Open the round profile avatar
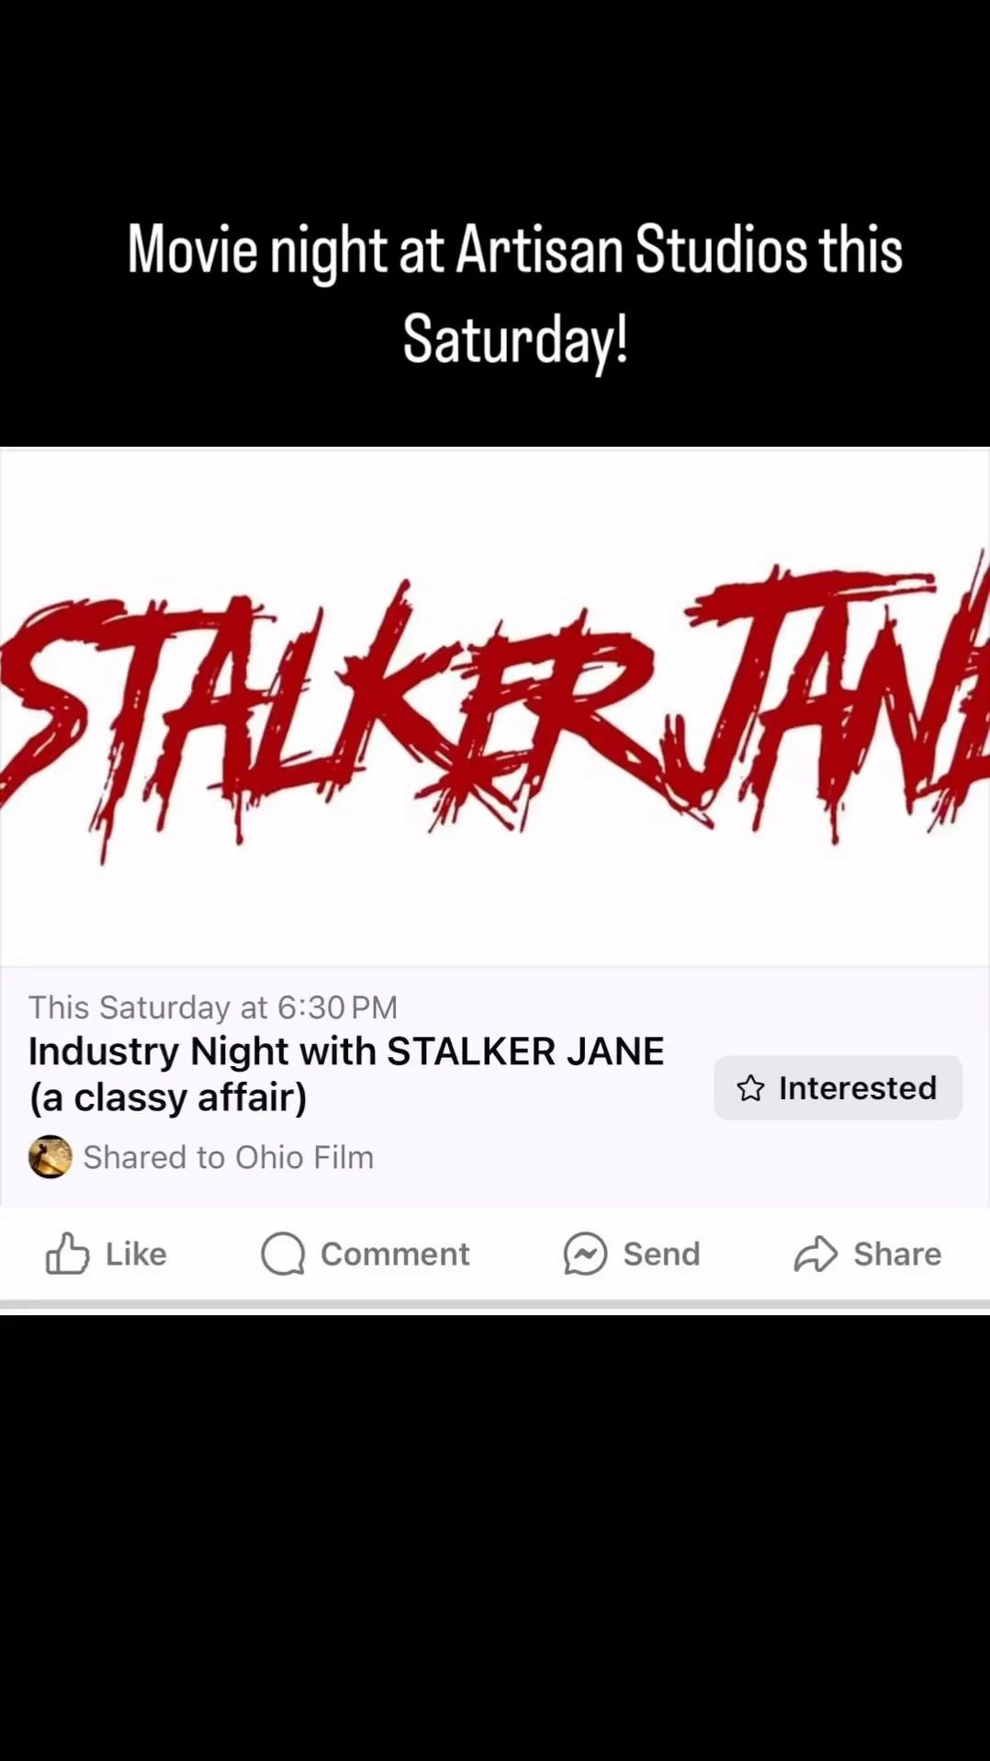The height and width of the screenshot is (1761, 990). (x=51, y=1157)
